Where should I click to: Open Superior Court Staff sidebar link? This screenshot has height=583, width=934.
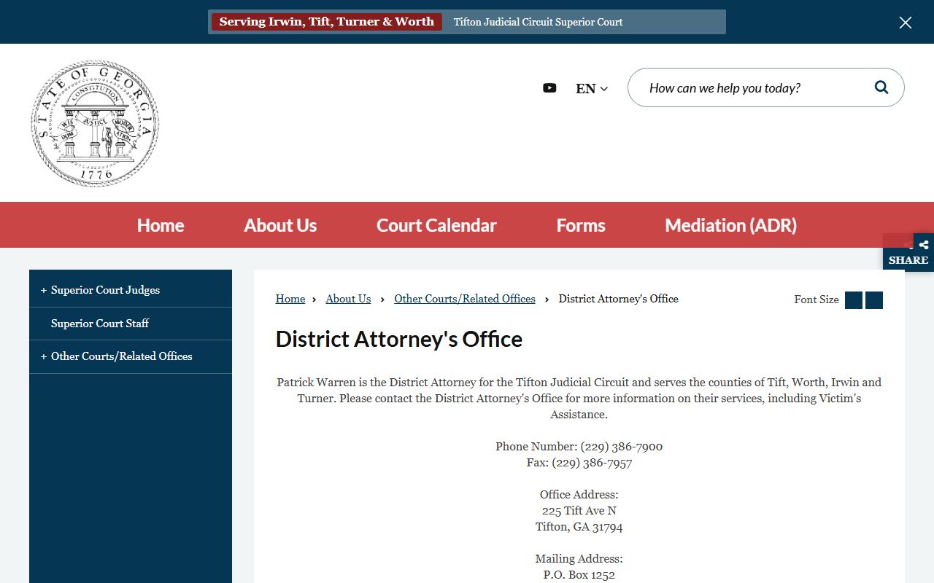click(x=100, y=324)
